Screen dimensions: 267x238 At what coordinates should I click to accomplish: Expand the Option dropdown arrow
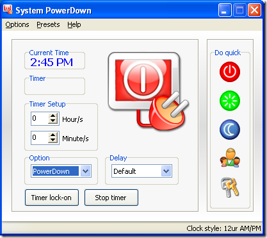pyautogui.click(x=86, y=171)
